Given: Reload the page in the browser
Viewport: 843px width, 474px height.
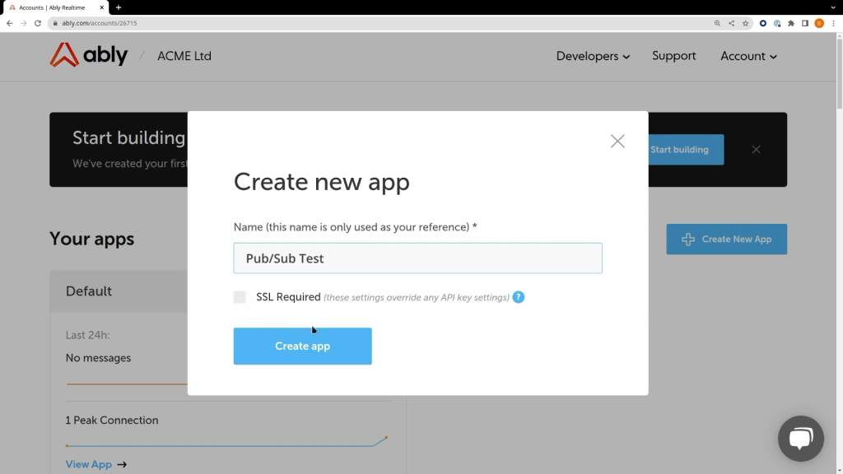Looking at the screenshot, I should (x=37, y=23).
